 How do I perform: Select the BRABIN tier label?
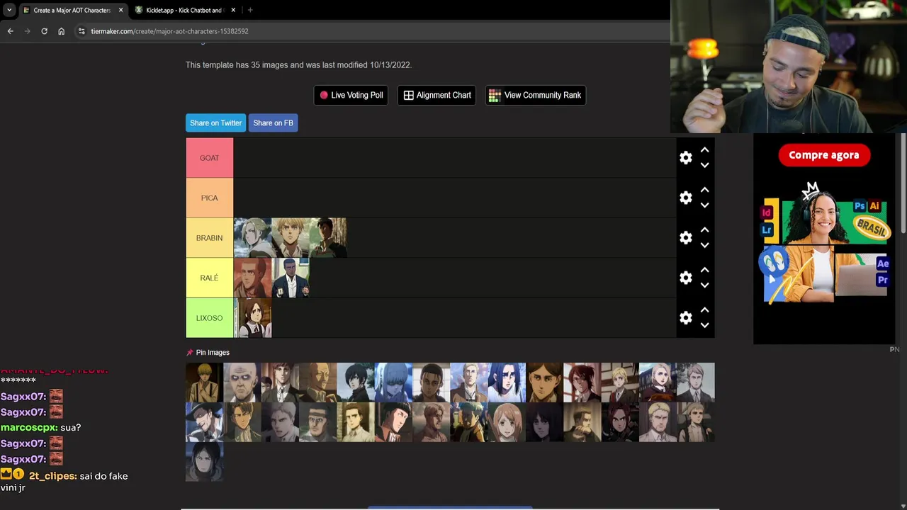coord(209,238)
